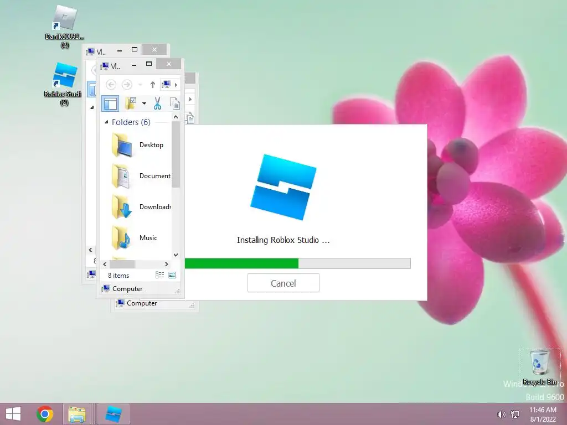Select the Recycle Bin desktop icon

[539, 367]
